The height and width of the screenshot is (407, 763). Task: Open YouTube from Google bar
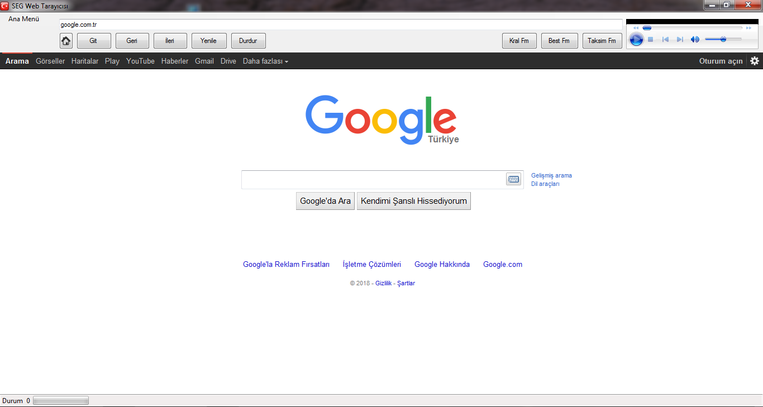point(140,61)
